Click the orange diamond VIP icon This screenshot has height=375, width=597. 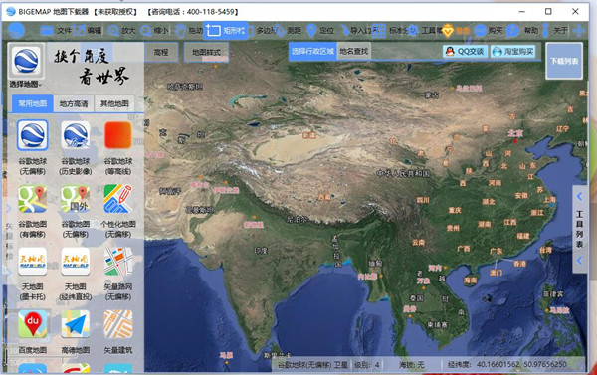[448, 31]
